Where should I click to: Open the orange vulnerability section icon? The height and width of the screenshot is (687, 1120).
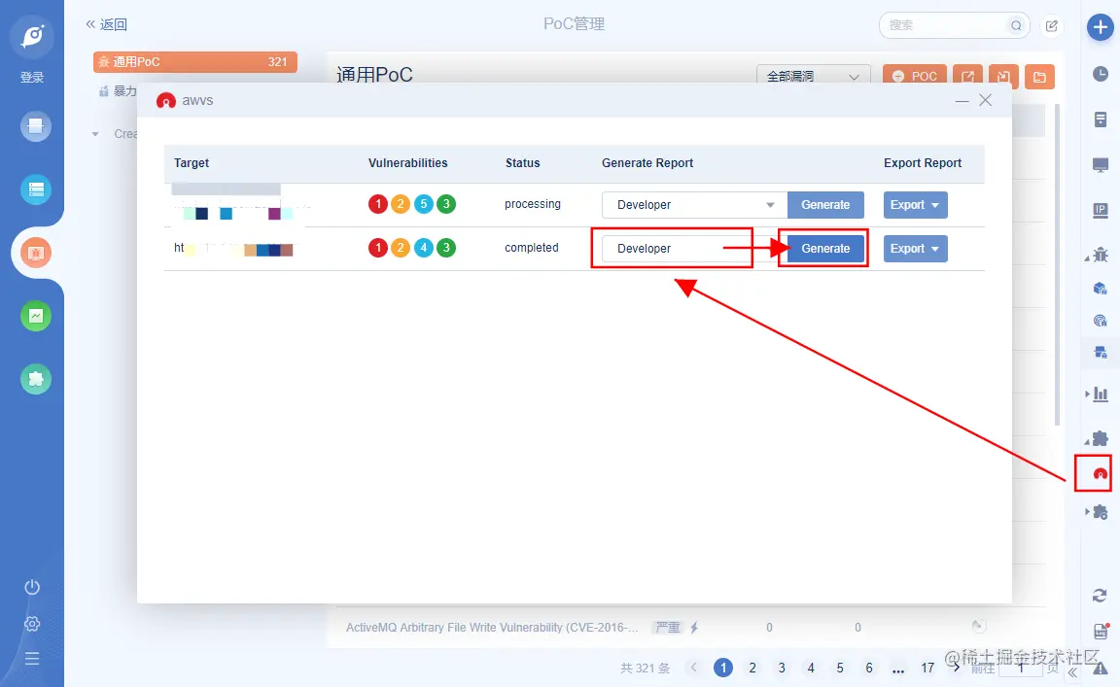coord(36,253)
